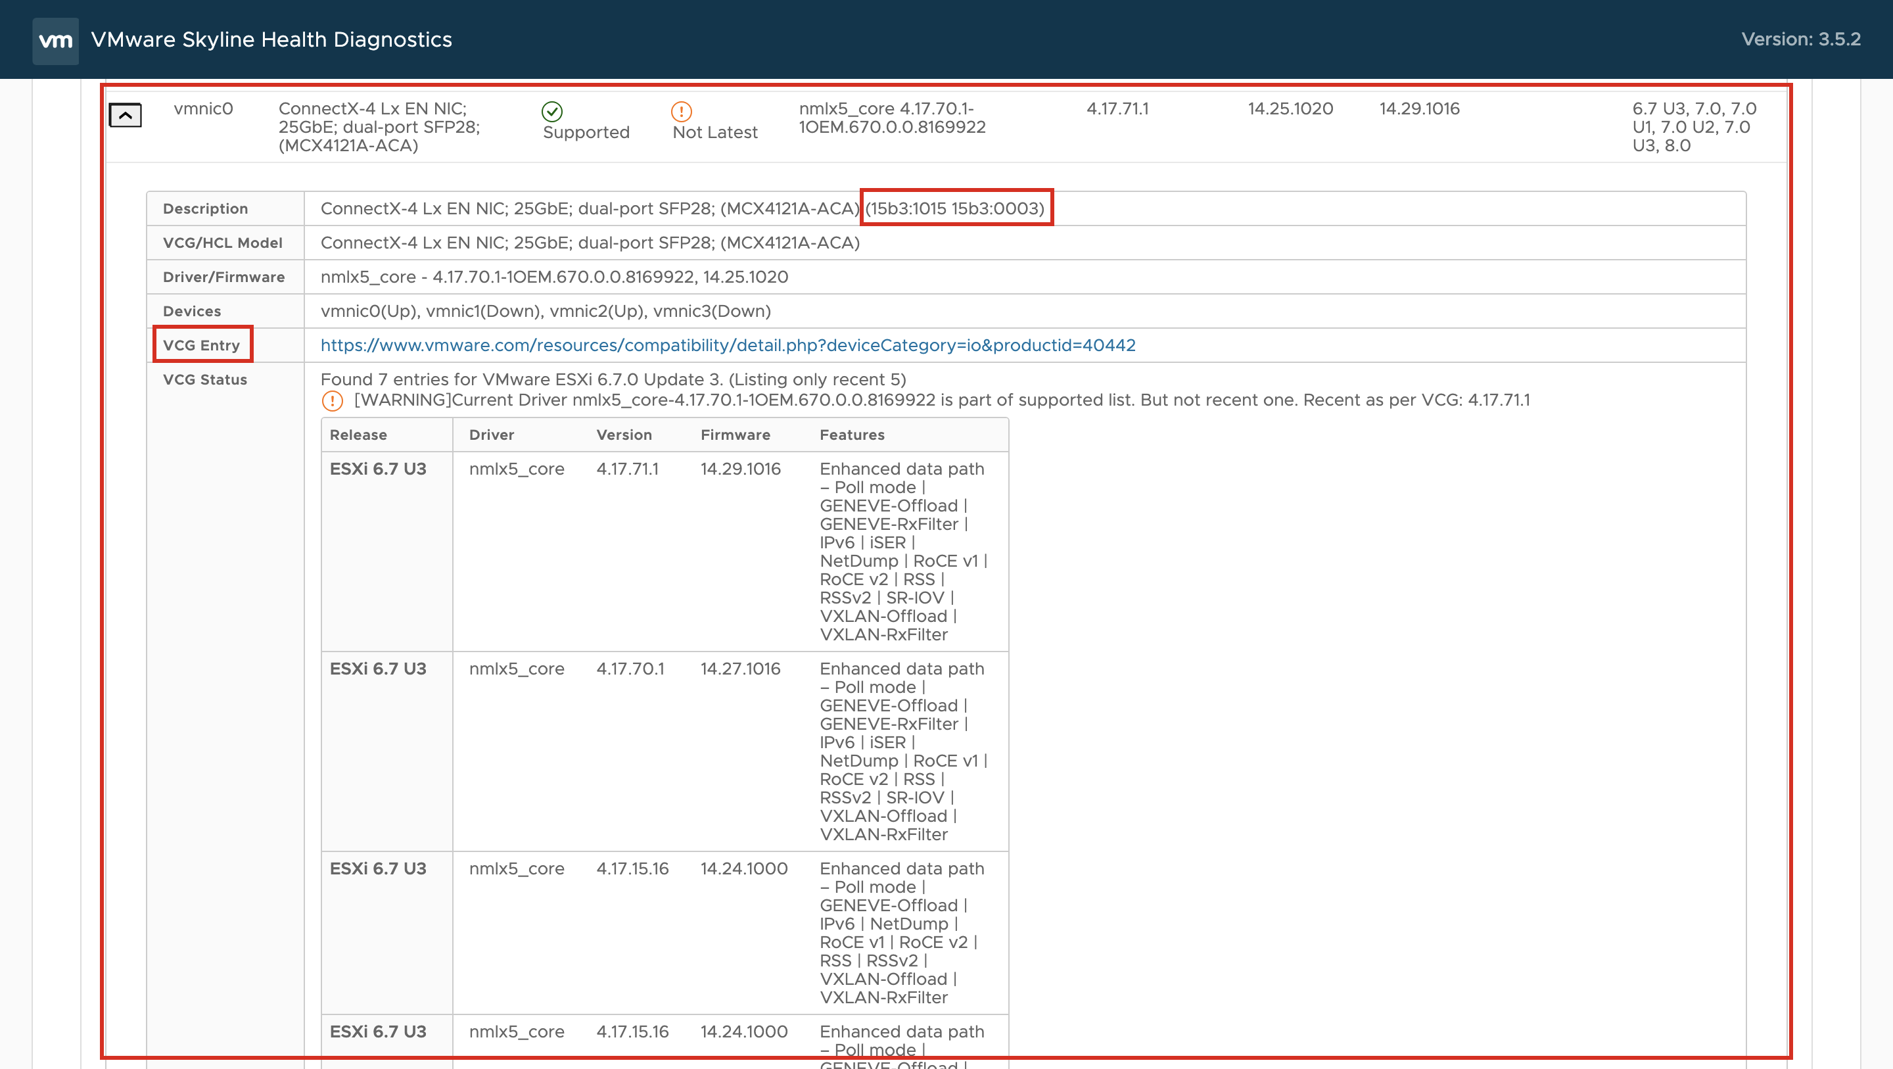Viewport: 1893px width, 1069px height.
Task: Click the [WARNING] Current Driver message text
Action: [x=941, y=400]
